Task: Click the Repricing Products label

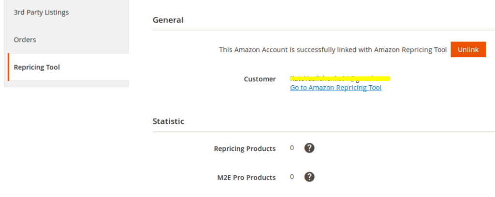Action: point(245,149)
